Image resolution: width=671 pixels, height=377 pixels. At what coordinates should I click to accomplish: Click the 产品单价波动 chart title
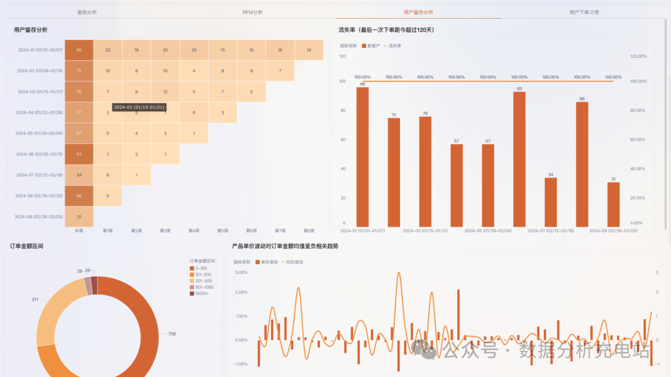click(x=285, y=246)
